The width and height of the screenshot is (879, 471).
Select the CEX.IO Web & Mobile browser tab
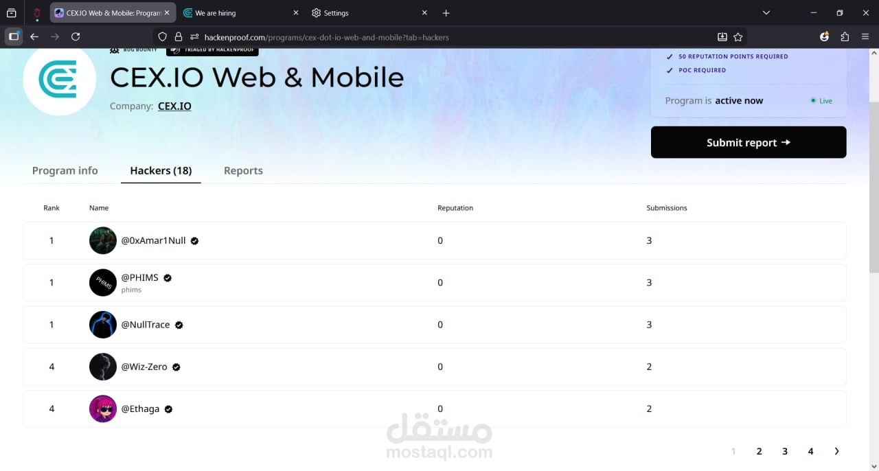[112, 13]
